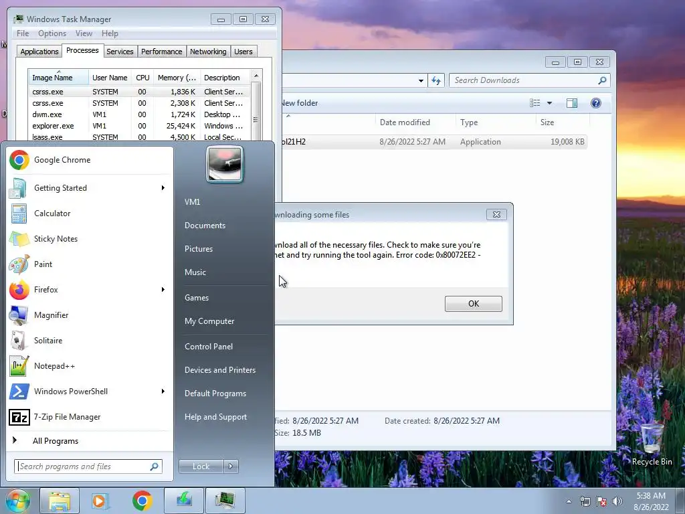Switch to the Applications tab
Image resolution: width=685 pixels, height=514 pixels.
(x=39, y=52)
